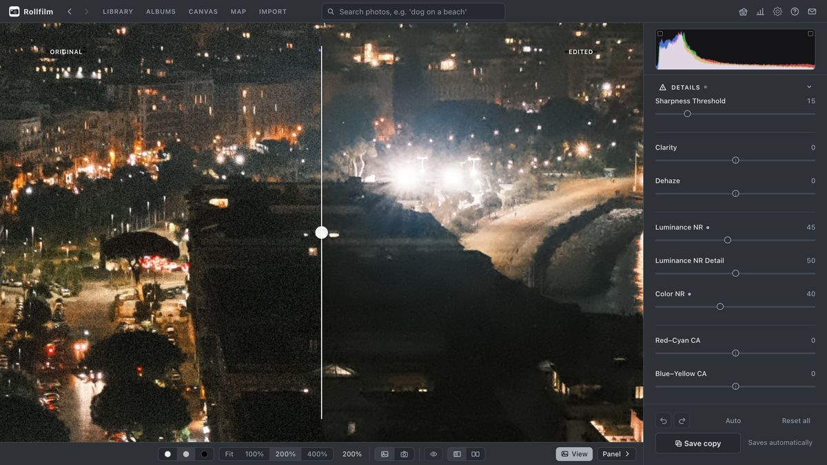Click the Luminance NR Detail value 50
Viewport: 827px width, 465px height.
pos(810,261)
